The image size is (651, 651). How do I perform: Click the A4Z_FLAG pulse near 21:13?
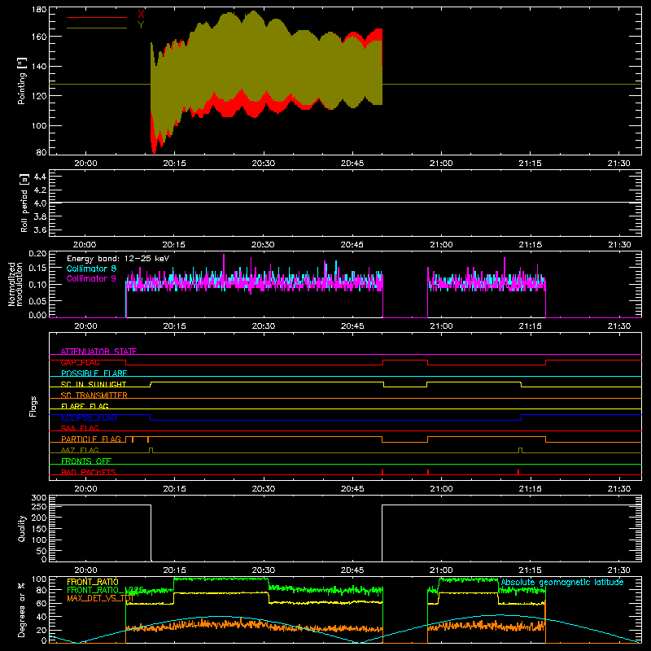pyautogui.click(x=520, y=451)
